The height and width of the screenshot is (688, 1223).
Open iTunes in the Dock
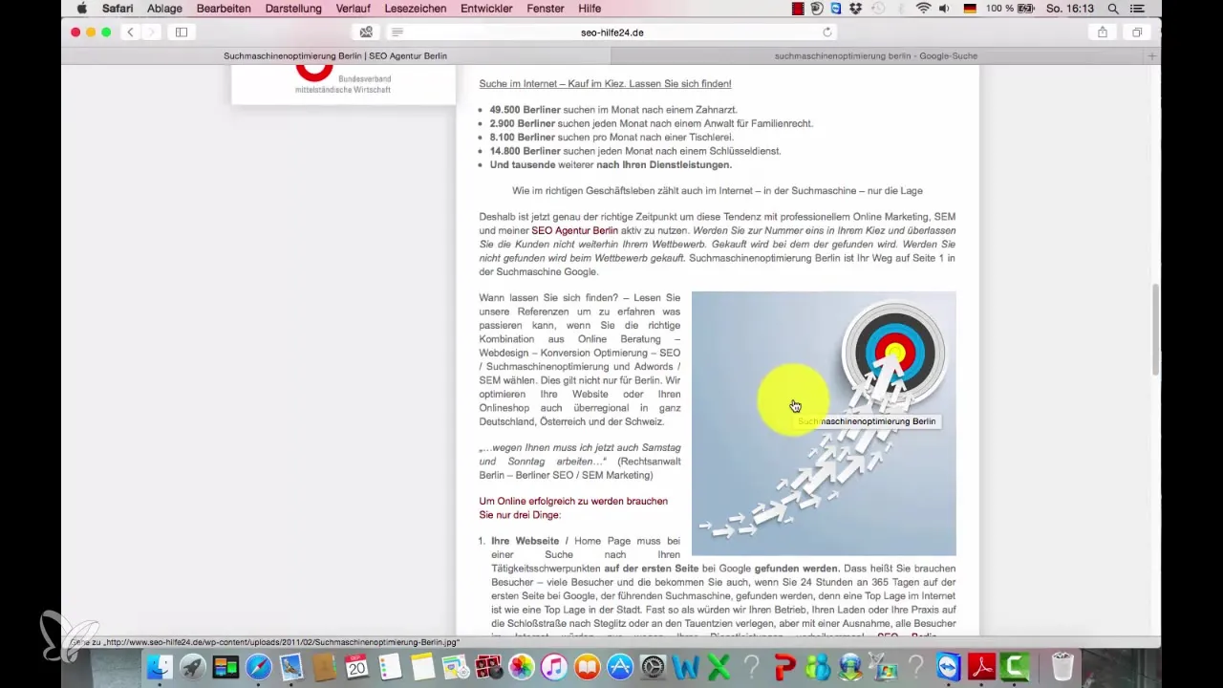[554, 667]
